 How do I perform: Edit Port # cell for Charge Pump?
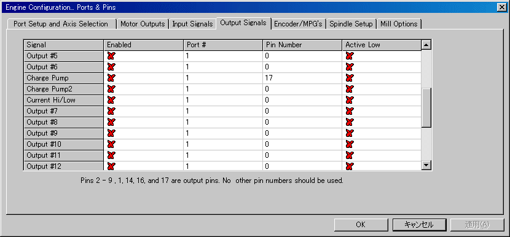(223, 78)
